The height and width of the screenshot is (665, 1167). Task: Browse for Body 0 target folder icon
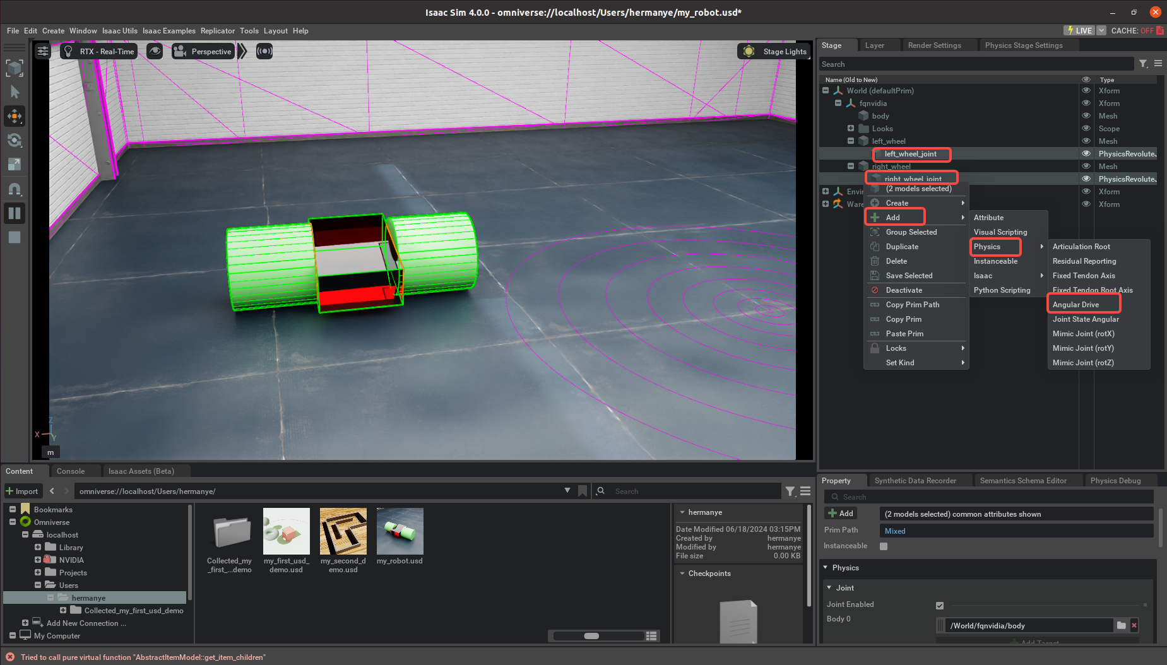[x=1121, y=625]
